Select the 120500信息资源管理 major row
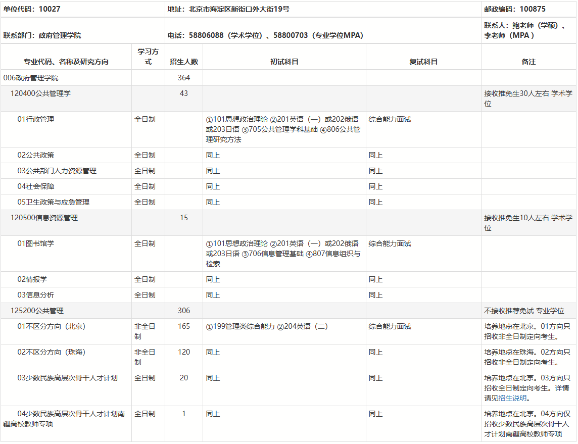Image resolution: width=578 pixels, height=444 pixels. [x=44, y=218]
